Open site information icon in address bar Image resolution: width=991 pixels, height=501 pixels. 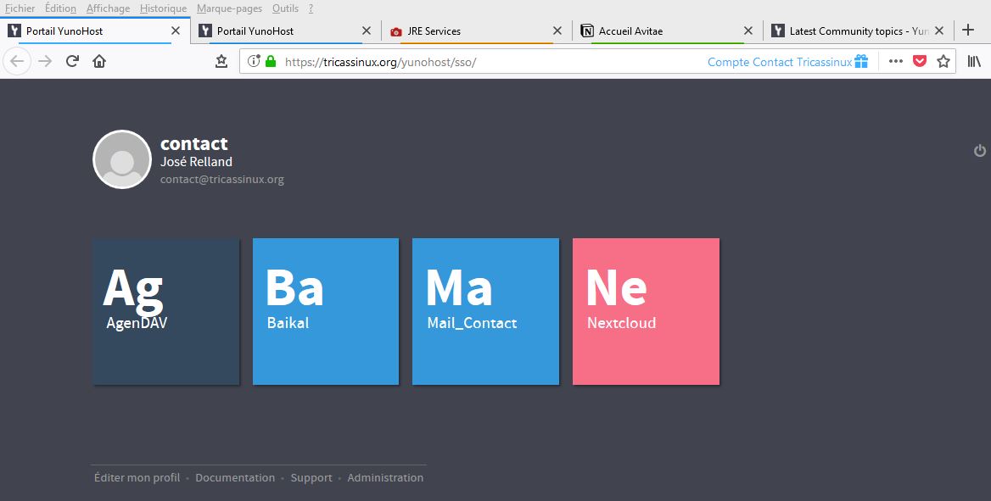click(254, 61)
